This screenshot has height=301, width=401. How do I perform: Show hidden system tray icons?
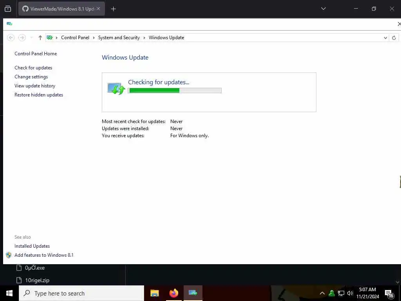click(322, 293)
